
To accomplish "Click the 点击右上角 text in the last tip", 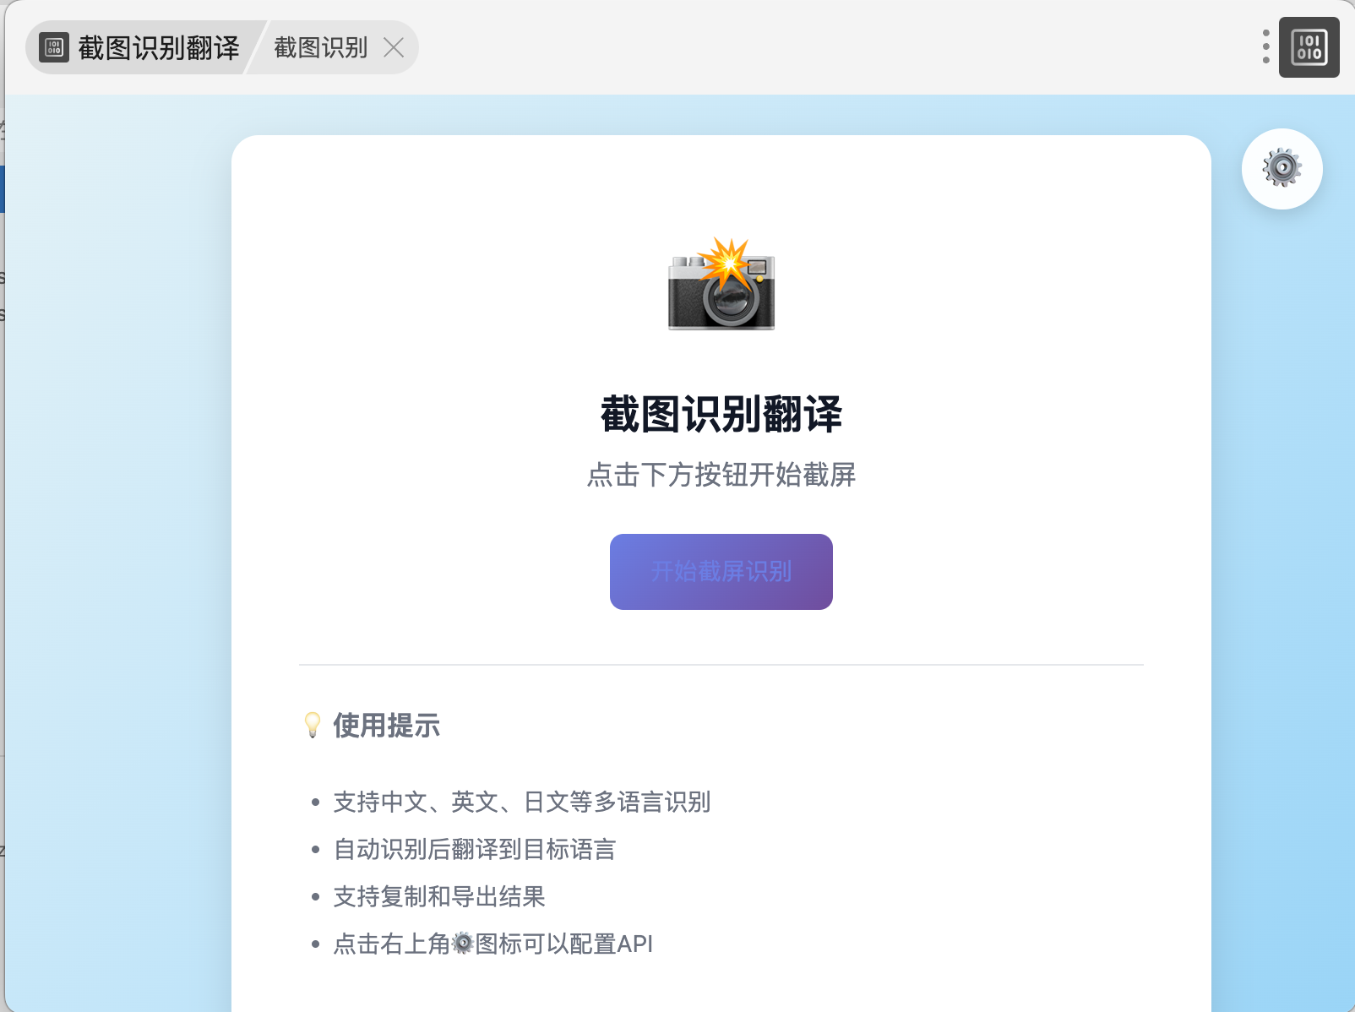I will tap(391, 944).
